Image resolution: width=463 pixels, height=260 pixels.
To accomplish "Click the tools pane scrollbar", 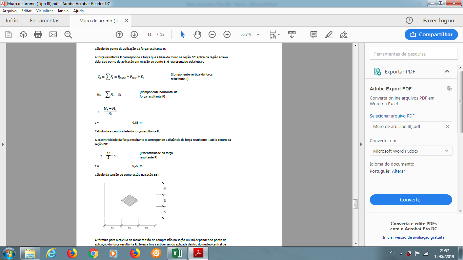I will [460, 102].
